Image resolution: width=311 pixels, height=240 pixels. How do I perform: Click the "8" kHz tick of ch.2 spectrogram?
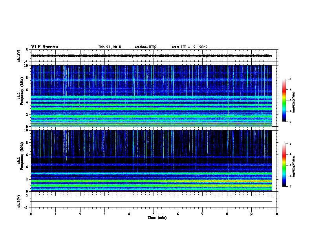click(27, 143)
